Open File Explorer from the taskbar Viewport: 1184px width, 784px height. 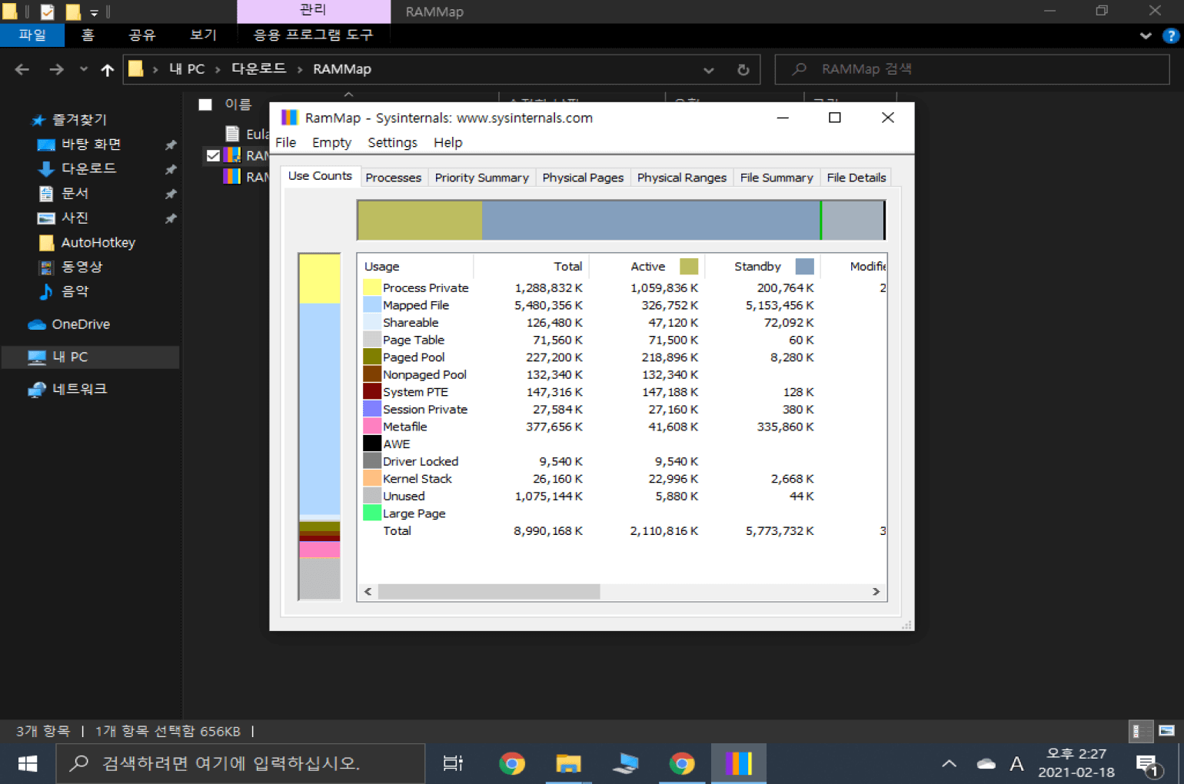(x=568, y=763)
